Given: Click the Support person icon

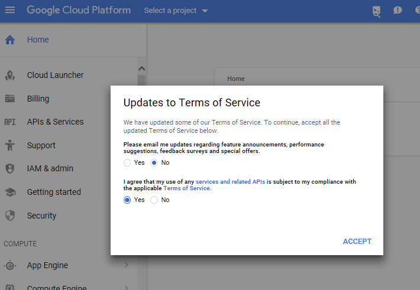Looking at the screenshot, I should [10, 145].
